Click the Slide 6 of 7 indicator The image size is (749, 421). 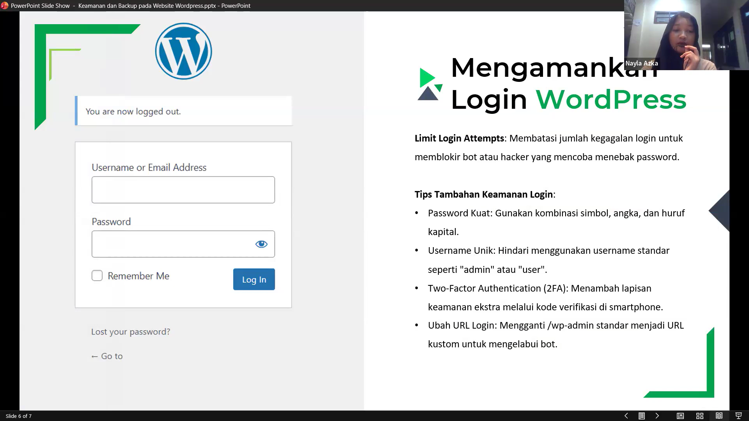pyautogui.click(x=19, y=416)
